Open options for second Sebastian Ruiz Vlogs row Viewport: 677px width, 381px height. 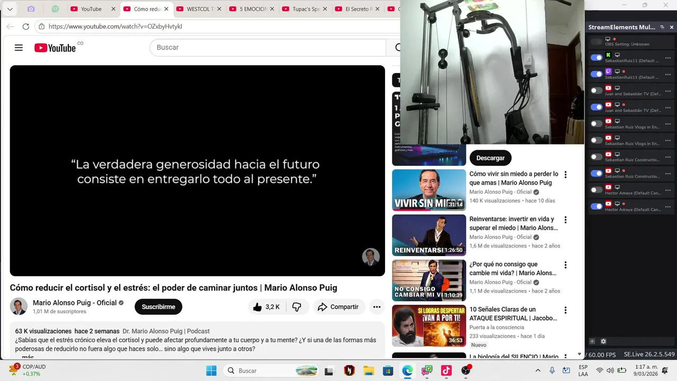(667, 140)
